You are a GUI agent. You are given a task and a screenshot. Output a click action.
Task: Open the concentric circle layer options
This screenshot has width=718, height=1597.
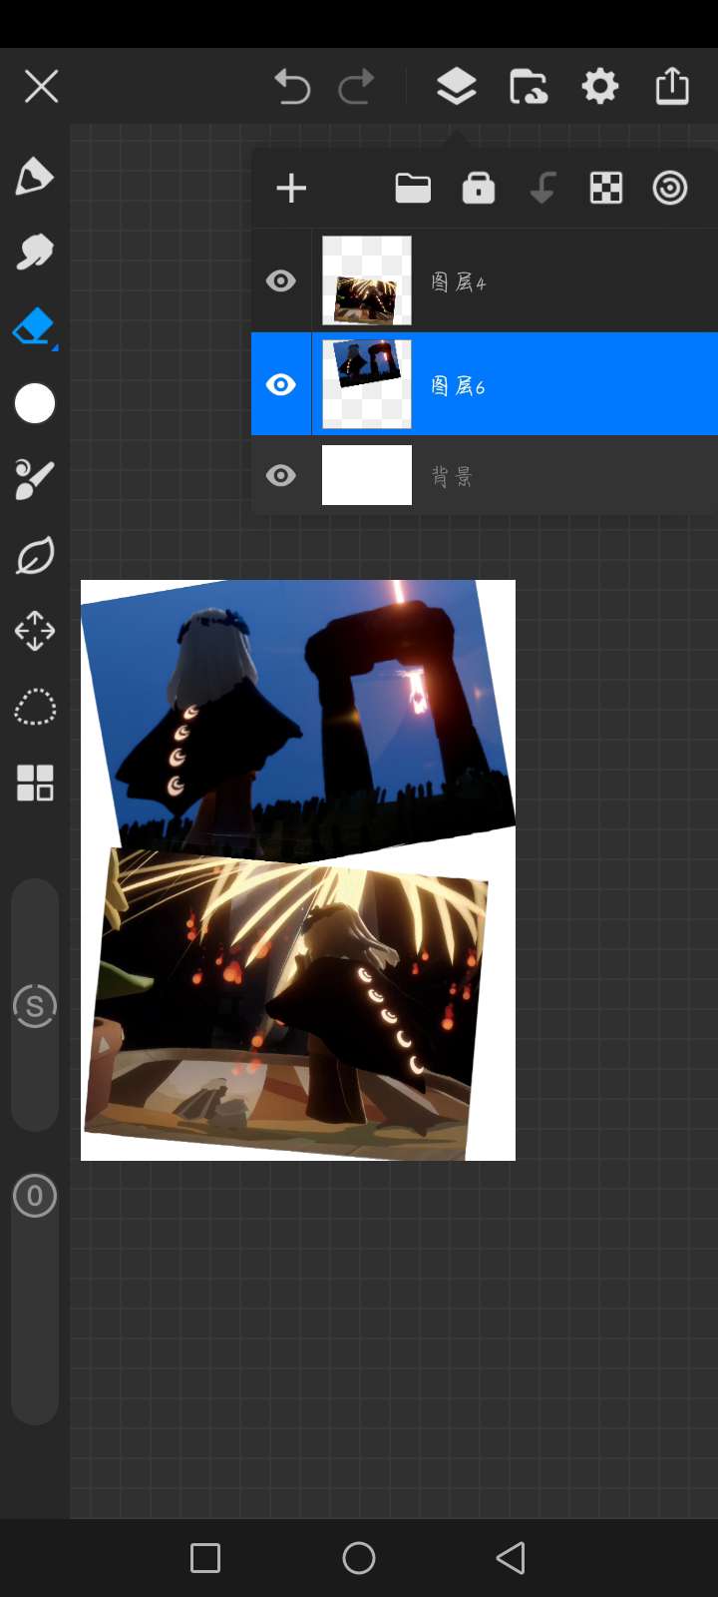670,188
